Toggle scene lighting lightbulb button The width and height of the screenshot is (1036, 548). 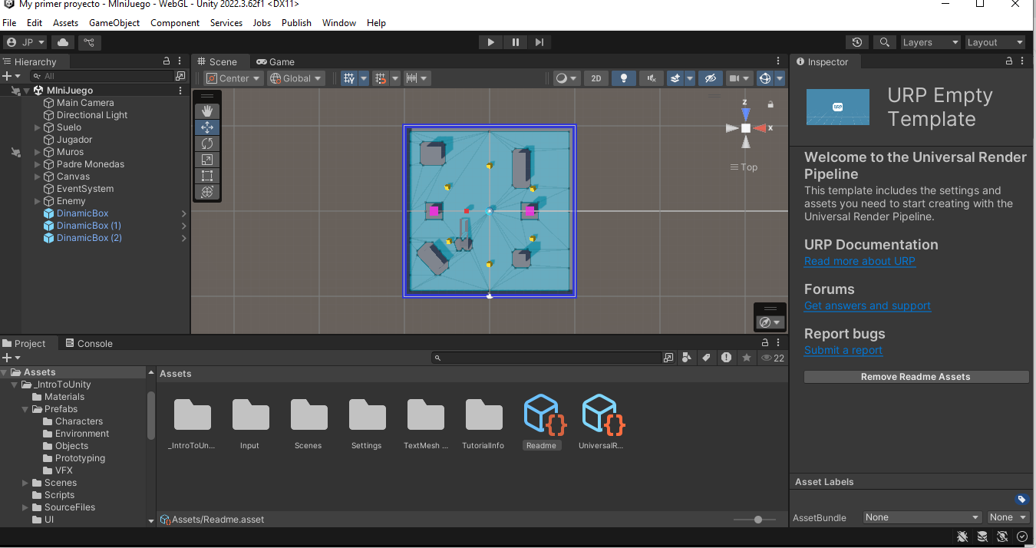(x=624, y=78)
